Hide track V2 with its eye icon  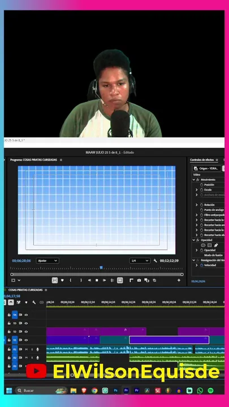click(26, 331)
